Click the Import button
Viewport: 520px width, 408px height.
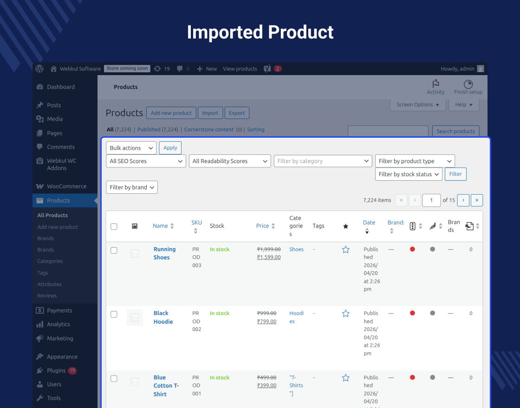pyautogui.click(x=210, y=113)
